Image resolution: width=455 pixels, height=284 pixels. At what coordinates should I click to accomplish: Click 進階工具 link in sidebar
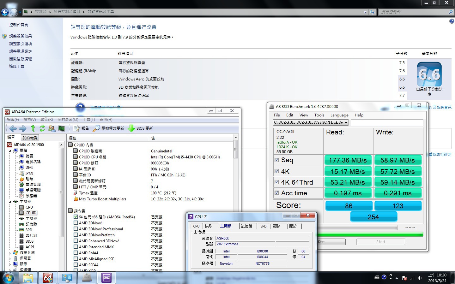pos(17,67)
